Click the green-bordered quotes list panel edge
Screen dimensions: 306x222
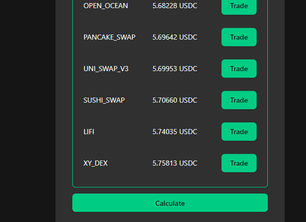tap(73, 102)
